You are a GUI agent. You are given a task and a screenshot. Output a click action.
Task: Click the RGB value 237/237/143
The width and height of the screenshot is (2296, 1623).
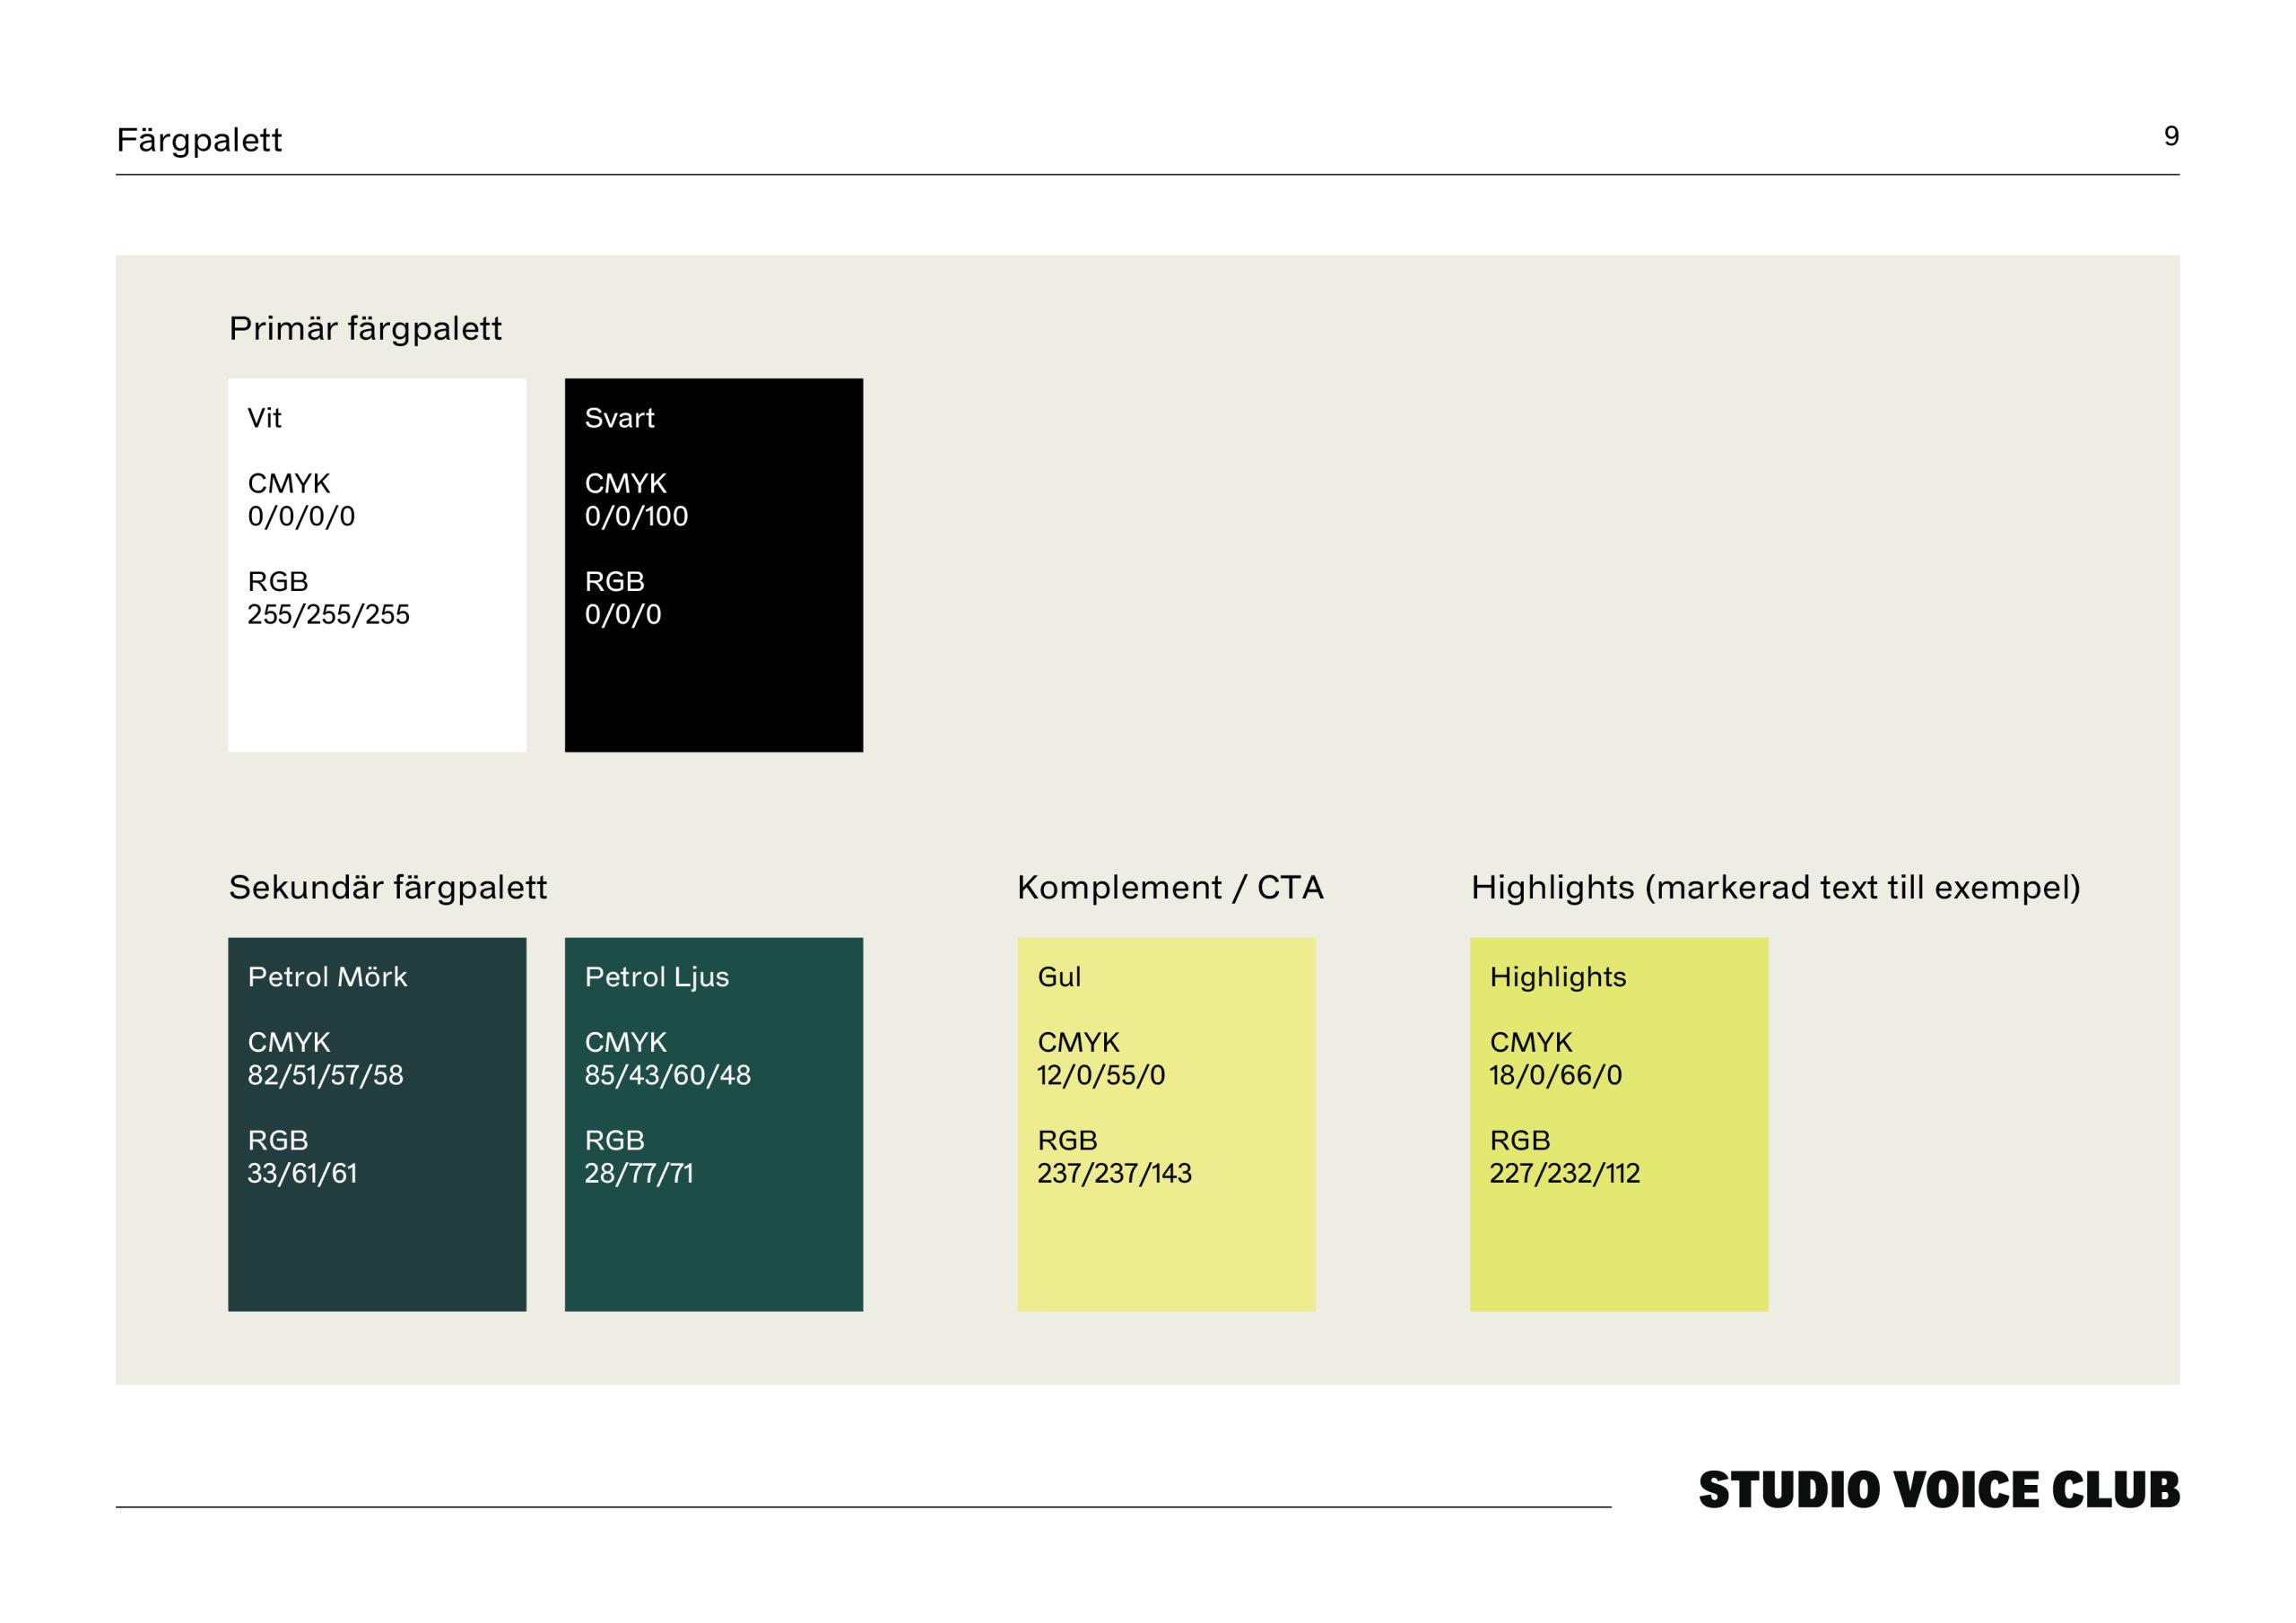click(x=1114, y=1173)
